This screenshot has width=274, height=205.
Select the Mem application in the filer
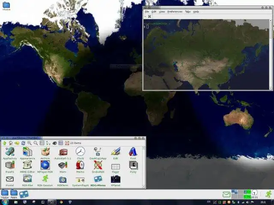63,167
